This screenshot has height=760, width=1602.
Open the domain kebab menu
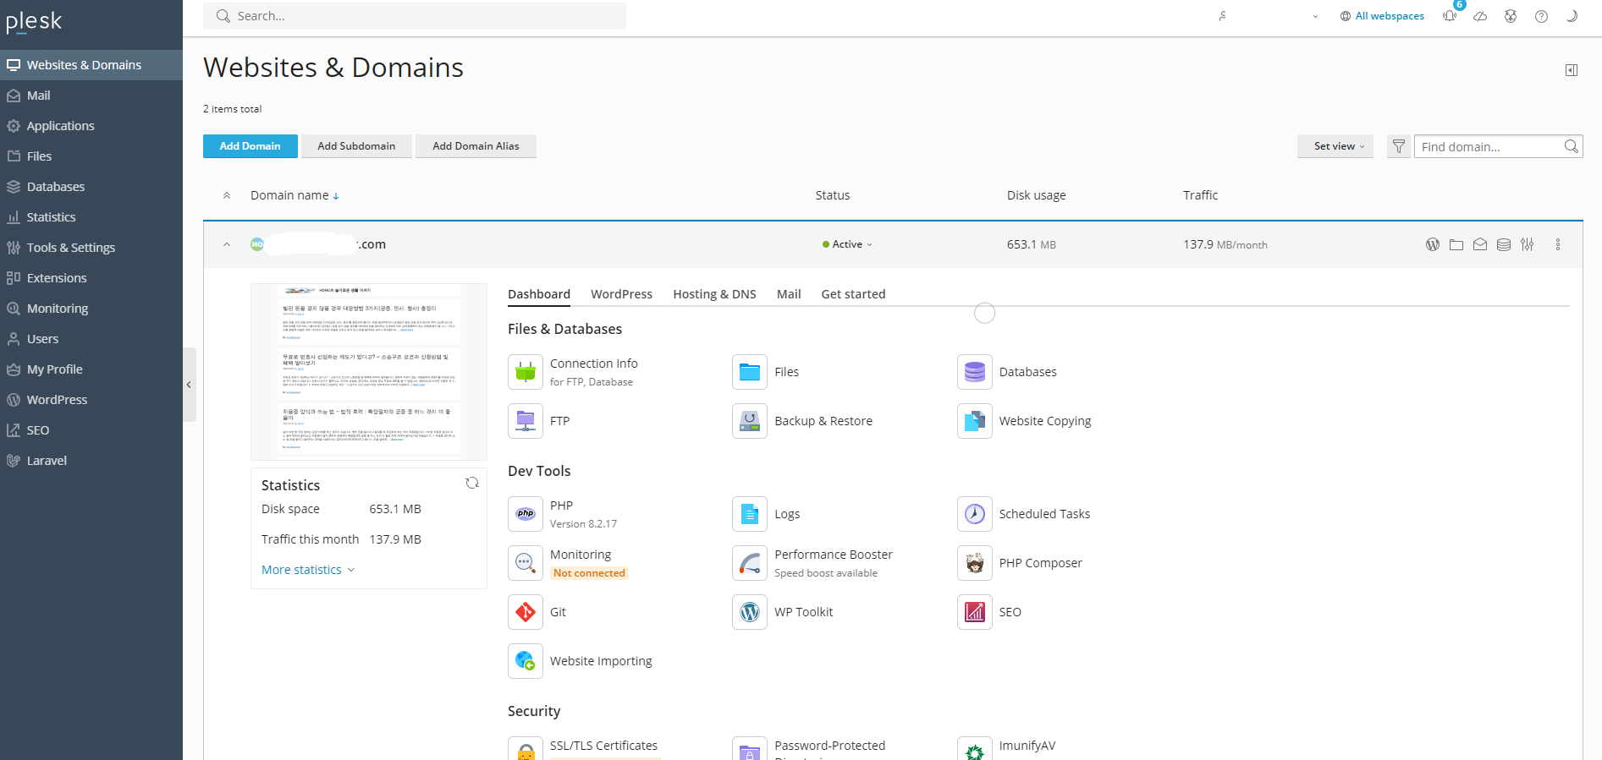(x=1558, y=244)
